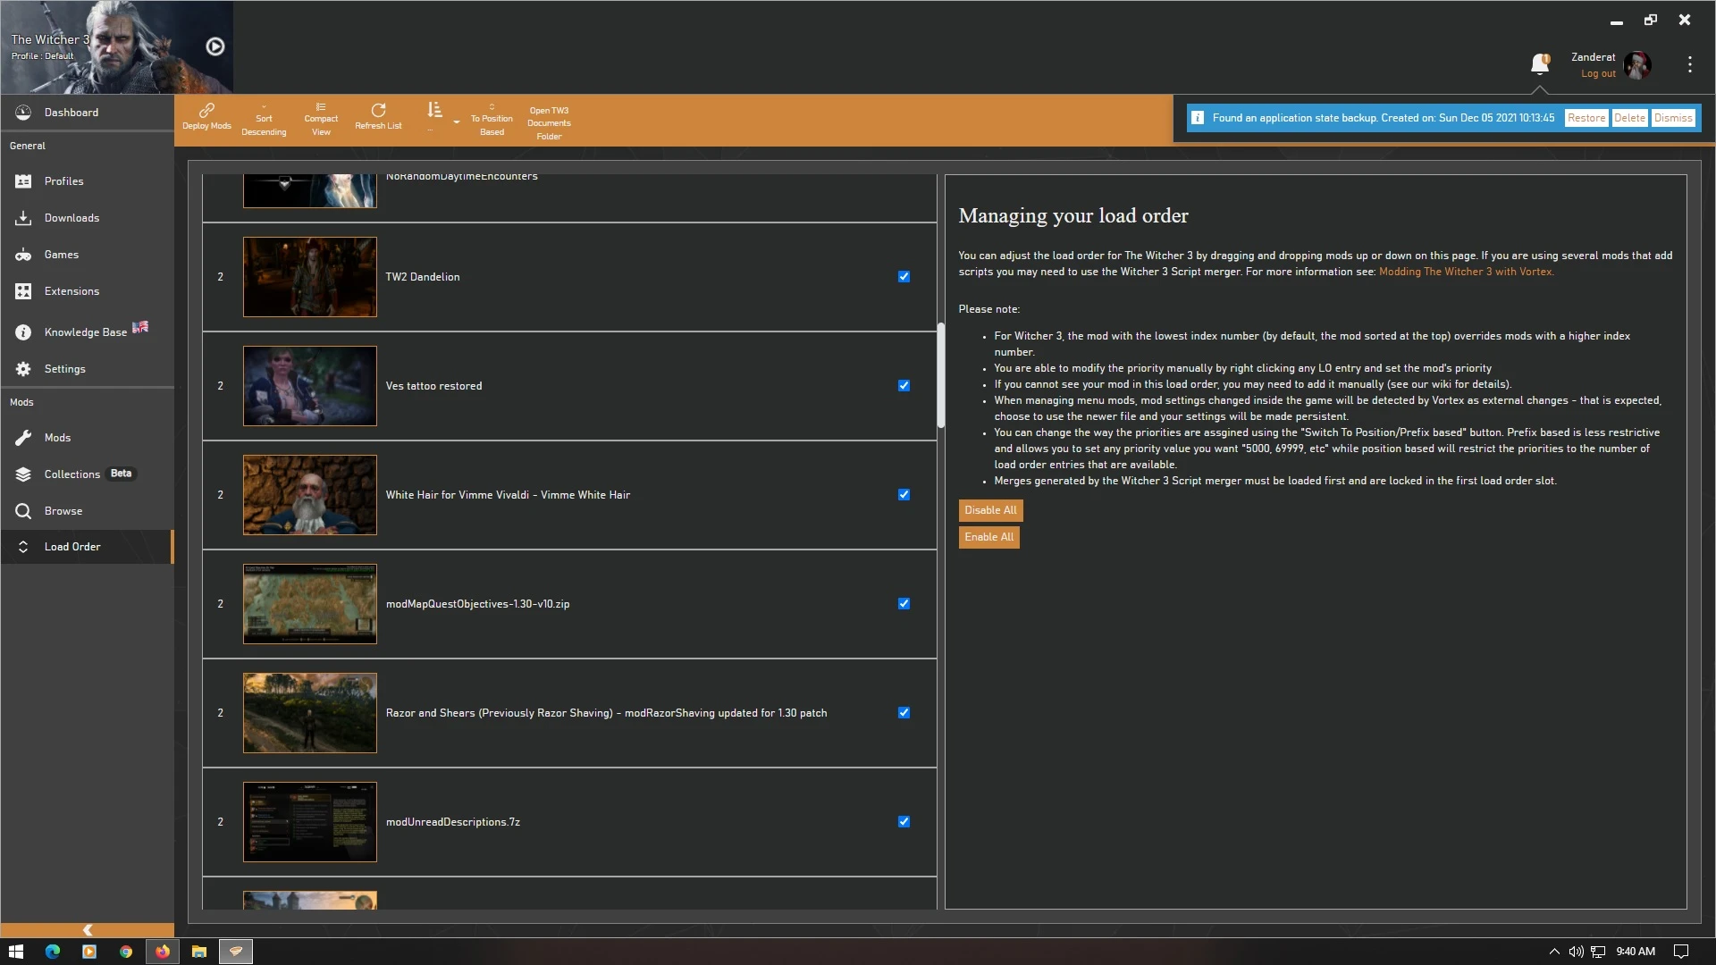The height and width of the screenshot is (965, 1716).
Task: Click the Log out link
Action: 1598,74
